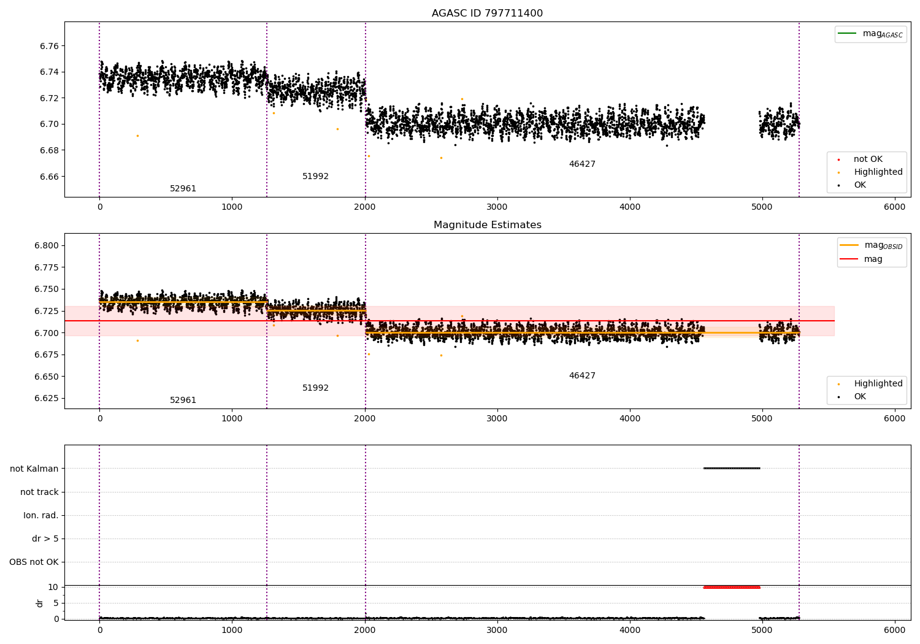Click the 'Magnitude Estimates' subplot title

pyautogui.click(x=487, y=225)
